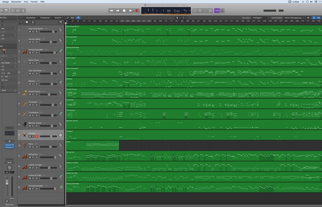Open the Bearbeiten dropdown in the tracks area
The width and height of the screenshot is (322, 207).
[x=32, y=17]
